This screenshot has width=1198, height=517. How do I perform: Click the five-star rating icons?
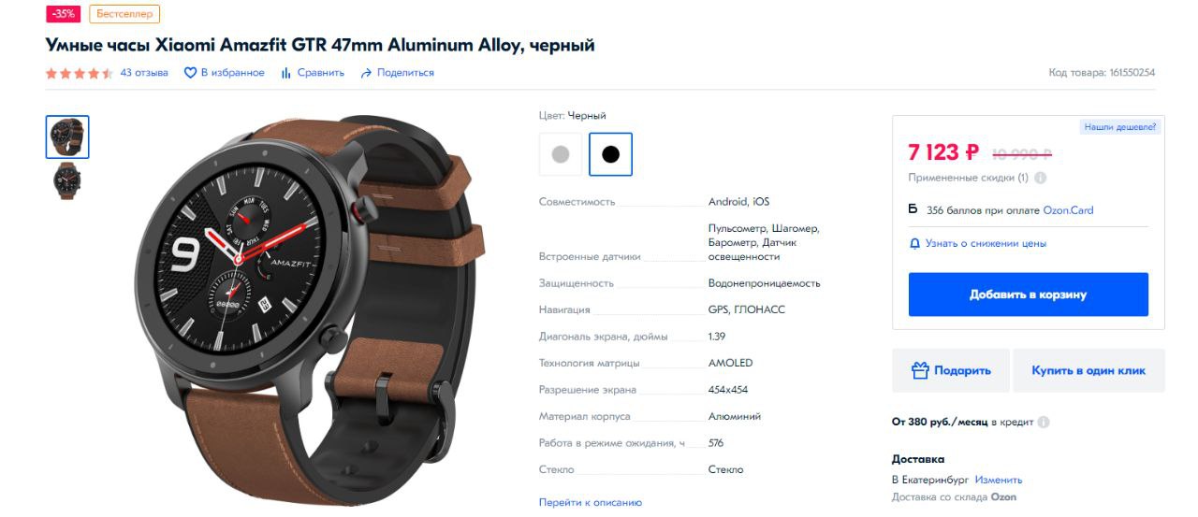coord(80,73)
